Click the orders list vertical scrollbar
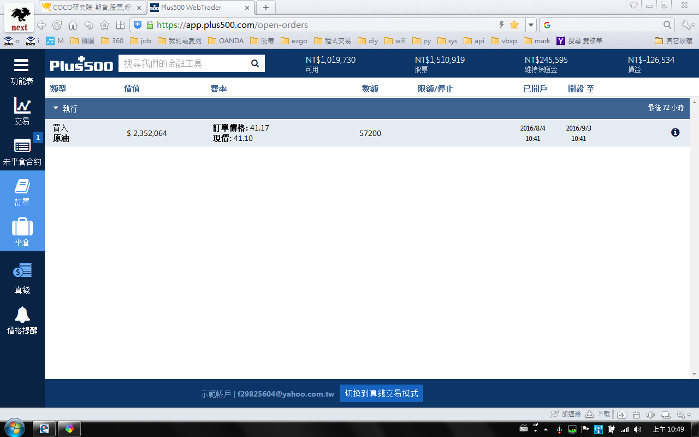 click(694, 238)
